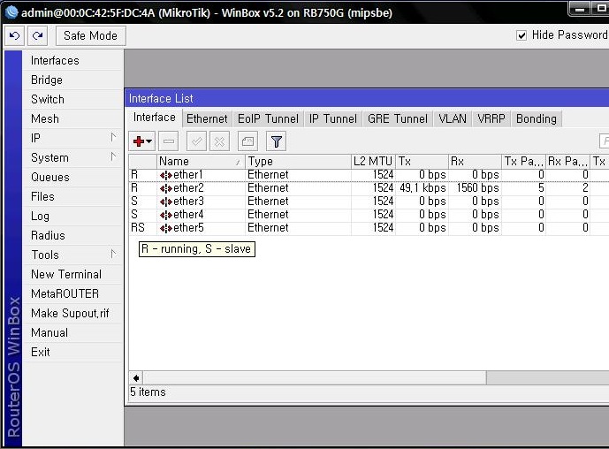Click the Type column header

(298, 161)
